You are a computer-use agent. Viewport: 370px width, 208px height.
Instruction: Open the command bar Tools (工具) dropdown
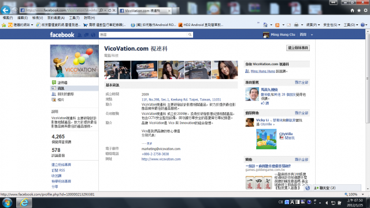pyautogui.click(x=351, y=25)
